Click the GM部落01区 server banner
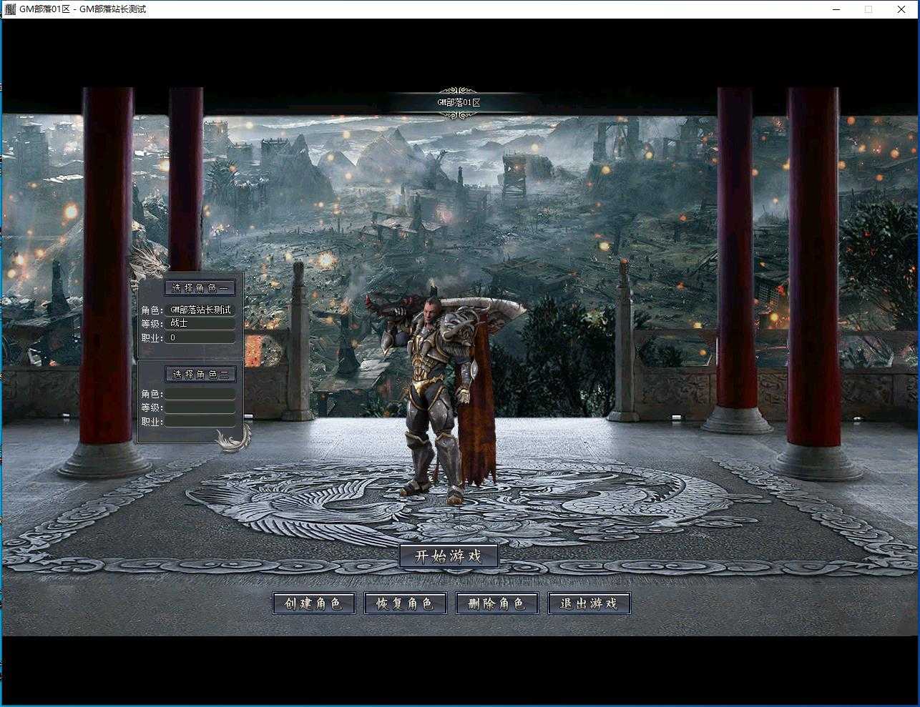 (x=459, y=102)
